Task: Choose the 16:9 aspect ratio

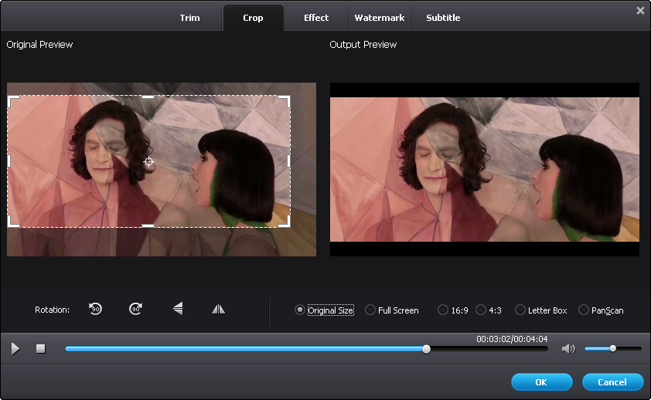Action: pos(443,310)
